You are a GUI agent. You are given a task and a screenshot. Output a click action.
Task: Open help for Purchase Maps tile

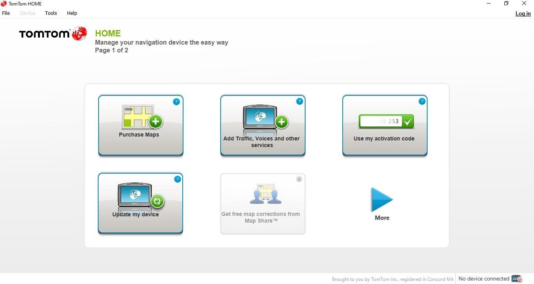tap(176, 102)
